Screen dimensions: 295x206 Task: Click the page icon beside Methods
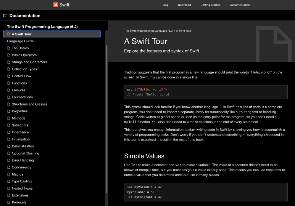pos(8,118)
